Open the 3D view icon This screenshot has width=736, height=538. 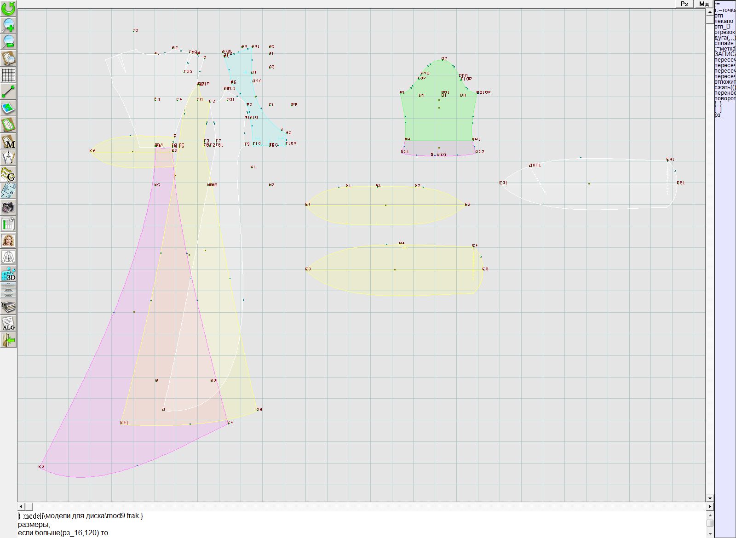(8, 274)
